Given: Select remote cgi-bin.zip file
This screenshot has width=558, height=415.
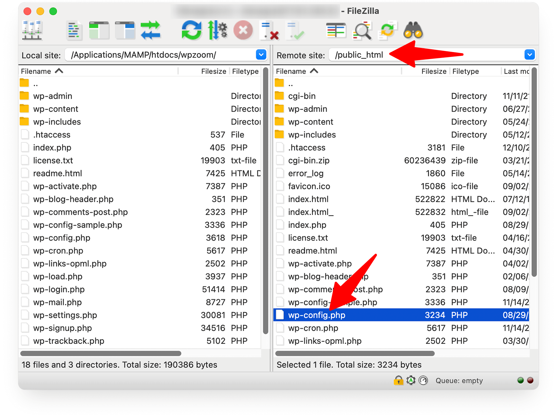Looking at the screenshot, I should pos(402,161).
